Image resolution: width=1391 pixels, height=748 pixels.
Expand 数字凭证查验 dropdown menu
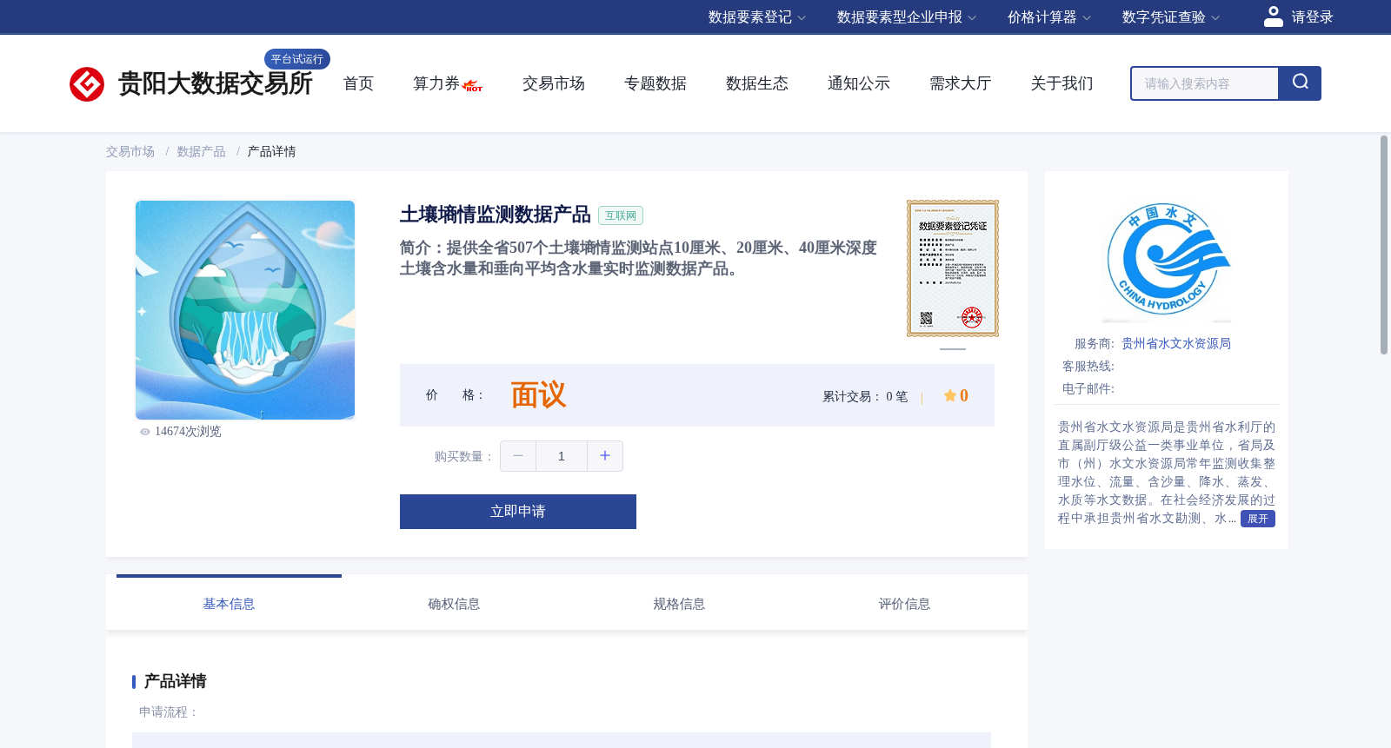click(x=1171, y=17)
